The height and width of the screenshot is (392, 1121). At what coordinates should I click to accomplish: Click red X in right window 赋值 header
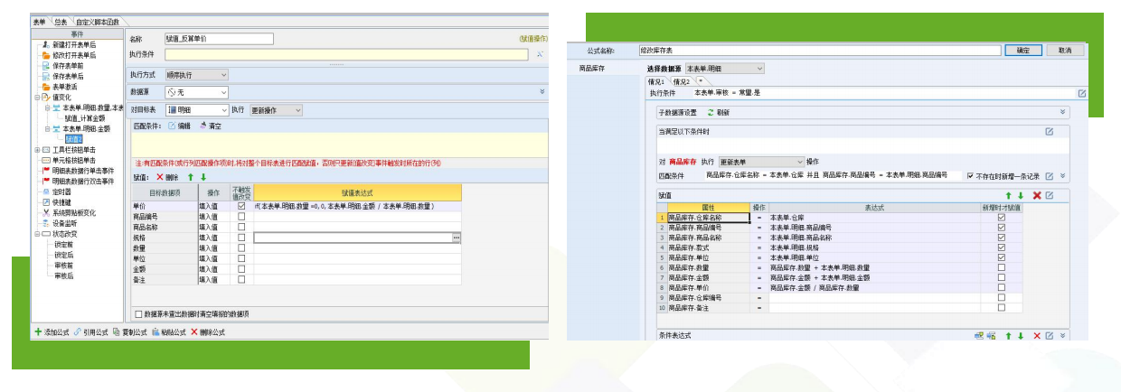[x=1036, y=195]
